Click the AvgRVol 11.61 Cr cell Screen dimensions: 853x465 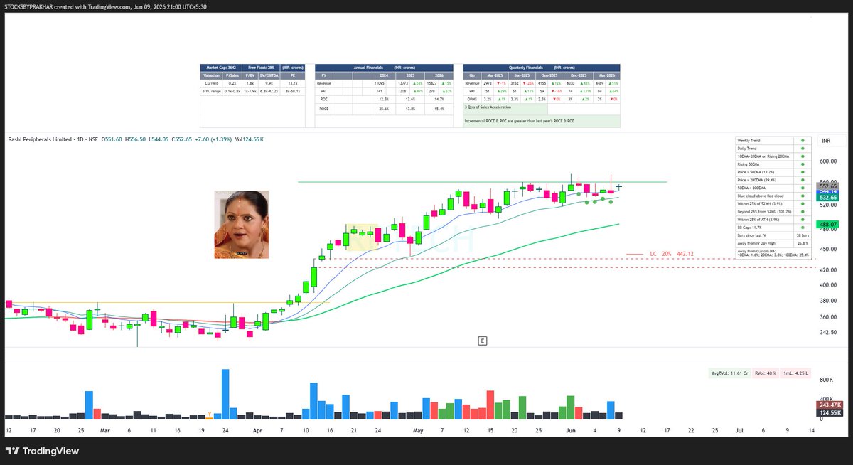[730, 373]
